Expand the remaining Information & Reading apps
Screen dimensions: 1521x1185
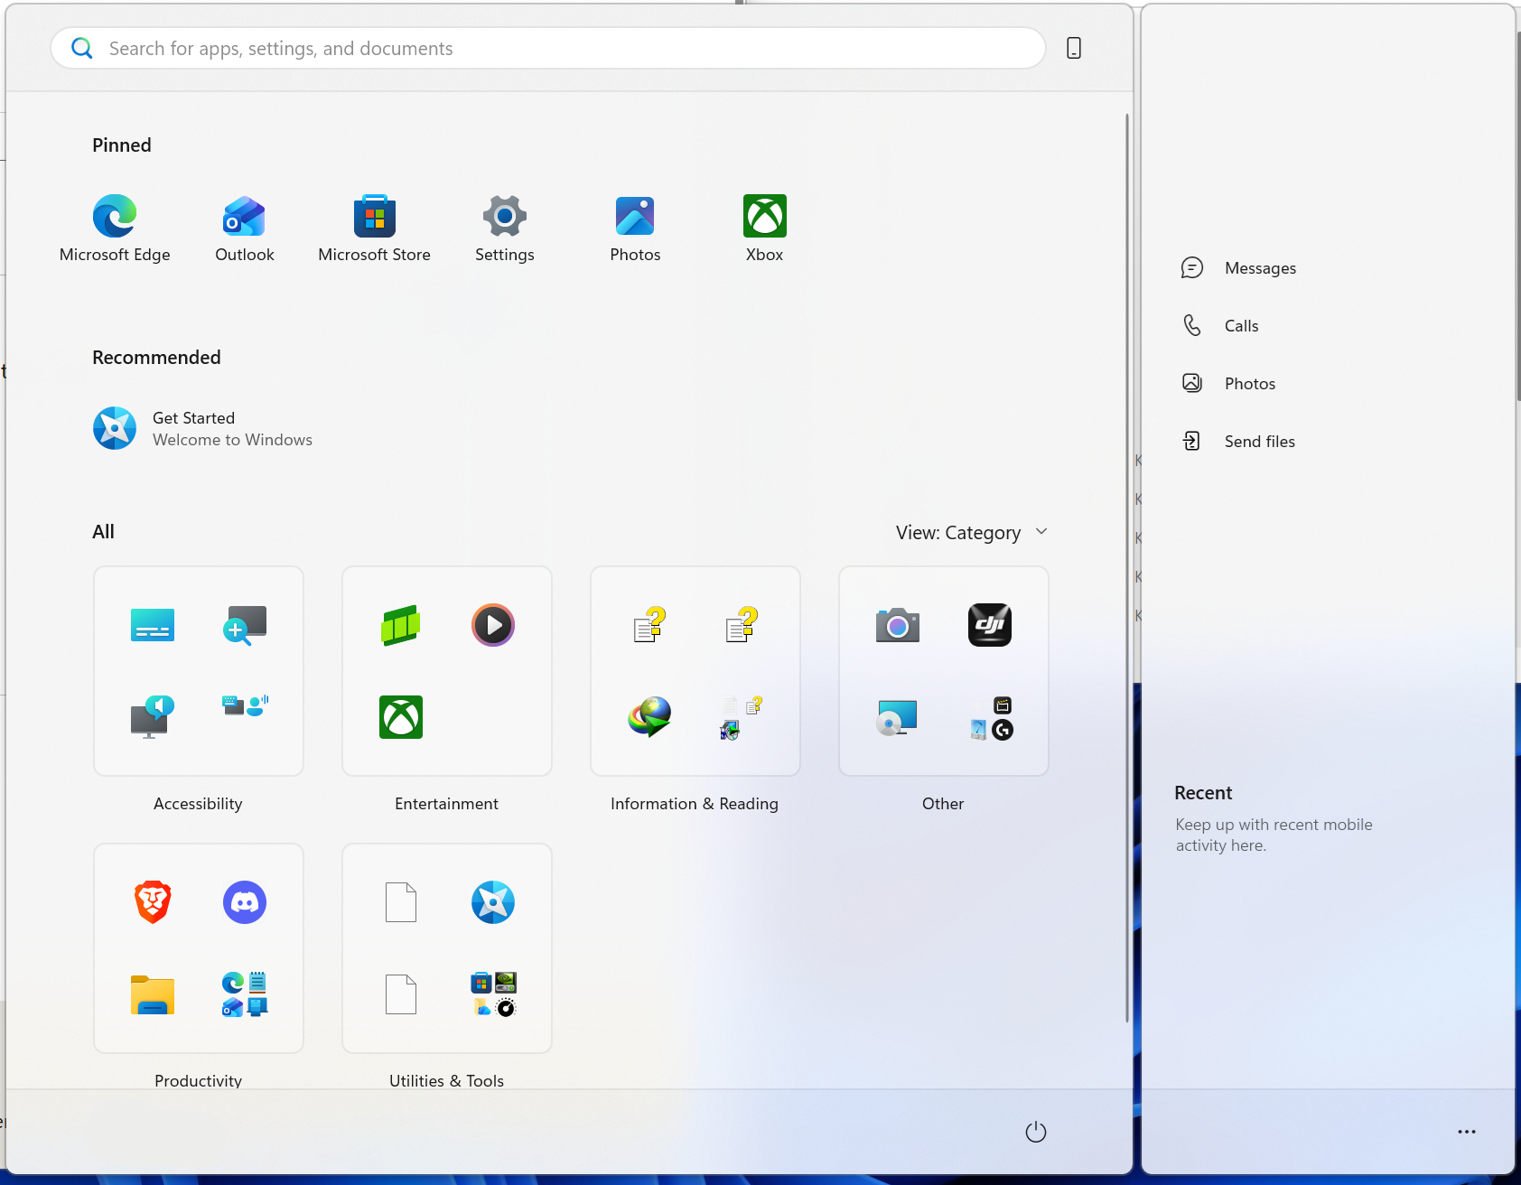(x=742, y=717)
